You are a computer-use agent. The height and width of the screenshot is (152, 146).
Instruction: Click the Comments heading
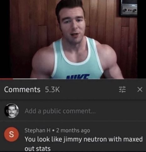coord(22,89)
